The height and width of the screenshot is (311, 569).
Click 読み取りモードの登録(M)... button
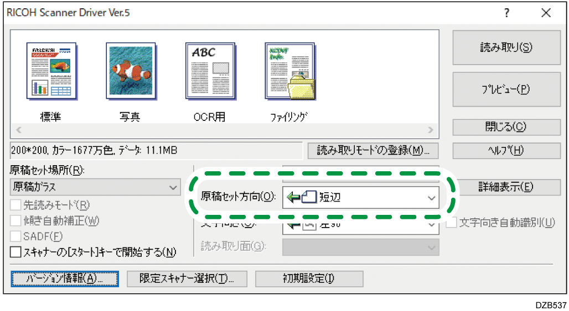(373, 151)
